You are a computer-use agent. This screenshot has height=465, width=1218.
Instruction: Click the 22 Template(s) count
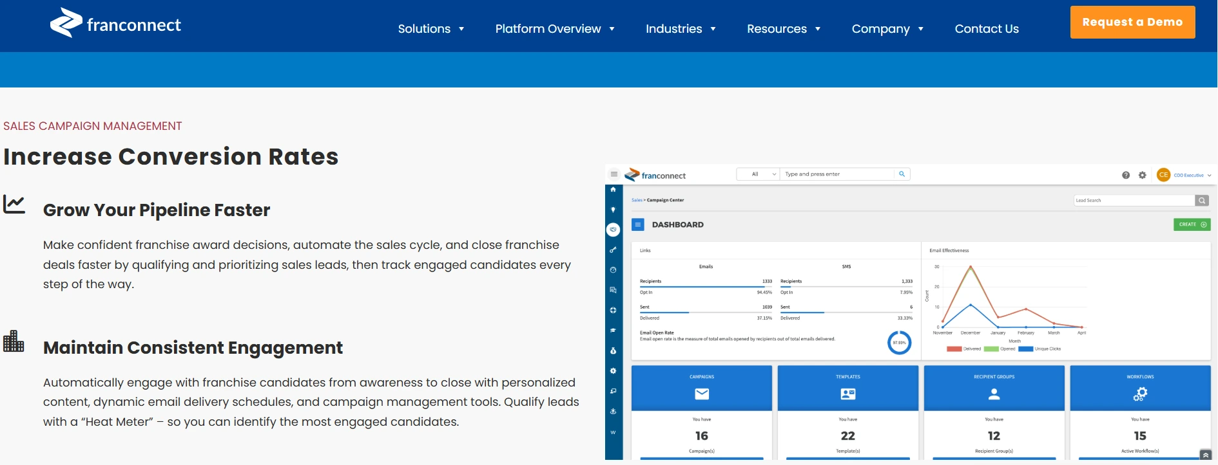click(x=848, y=436)
